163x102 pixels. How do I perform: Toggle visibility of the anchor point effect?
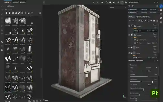(135, 40)
